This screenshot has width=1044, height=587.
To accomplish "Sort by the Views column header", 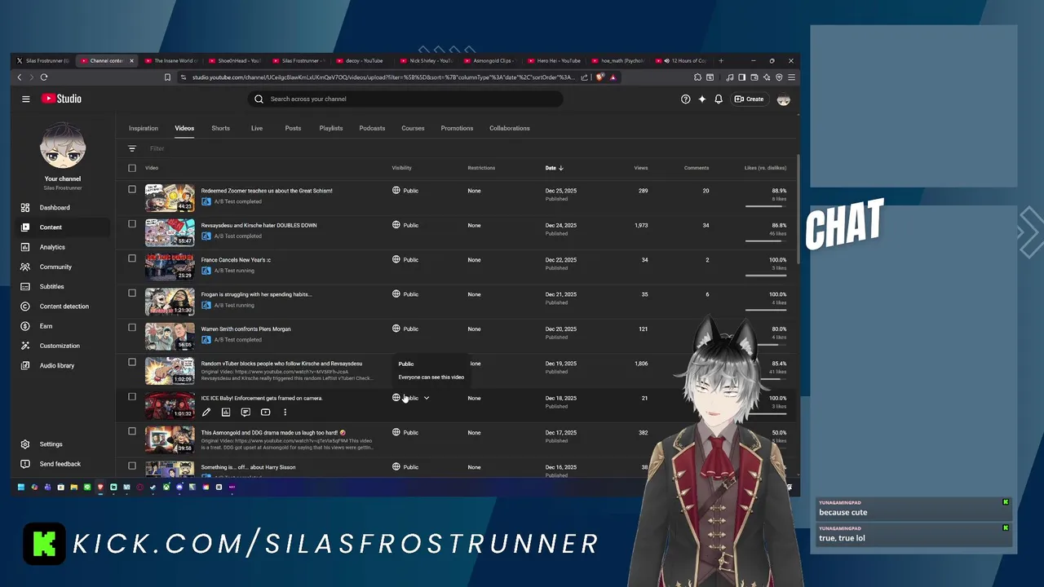I will pos(641,168).
